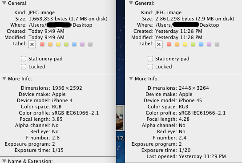Select desktop photo thumbnail between windows
The height and width of the screenshot is (163, 242).
coord(120,118)
